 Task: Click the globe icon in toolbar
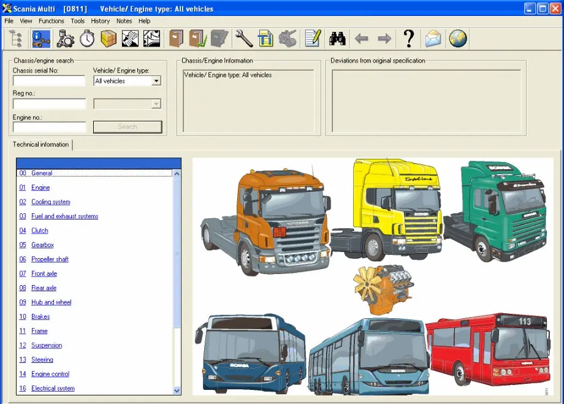click(458, 39)
